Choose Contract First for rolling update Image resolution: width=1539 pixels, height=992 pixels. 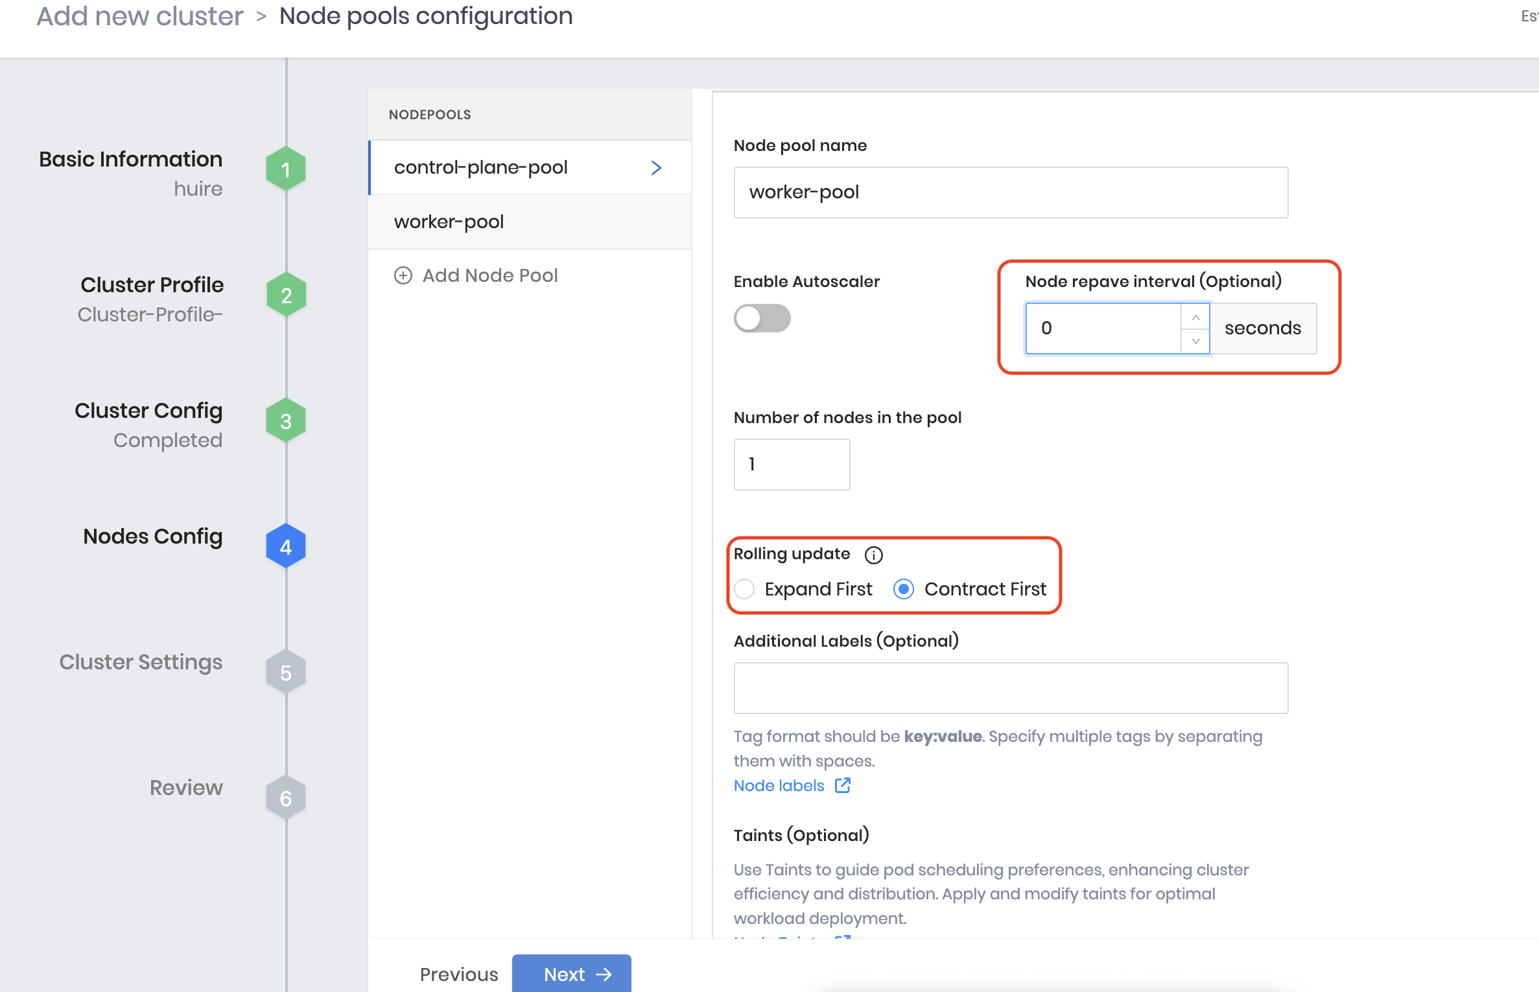click(904, 589)
